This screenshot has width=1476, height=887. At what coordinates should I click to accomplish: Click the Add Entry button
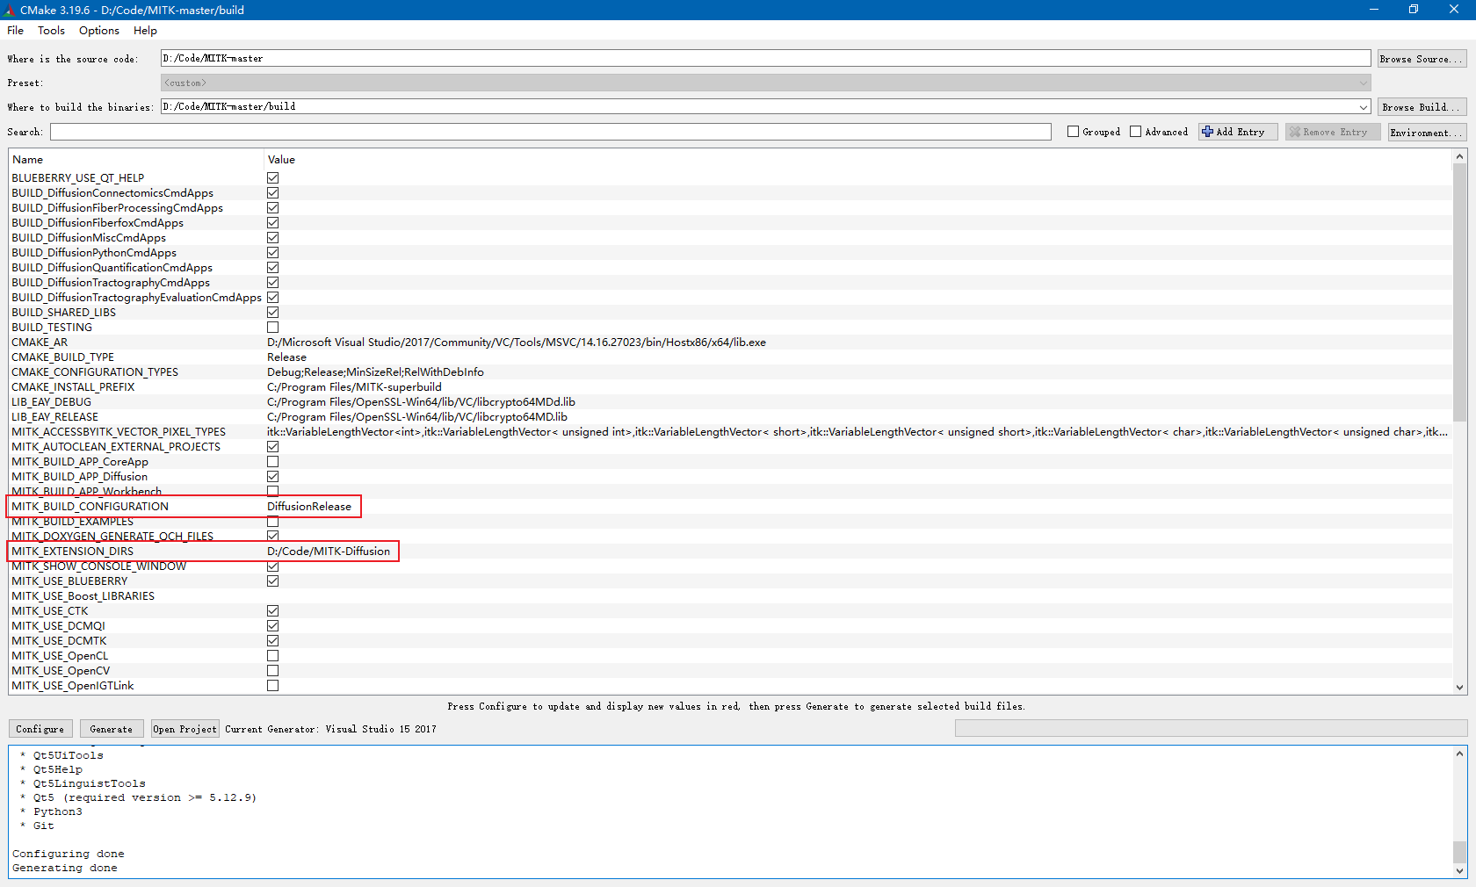pos(1238,132)
